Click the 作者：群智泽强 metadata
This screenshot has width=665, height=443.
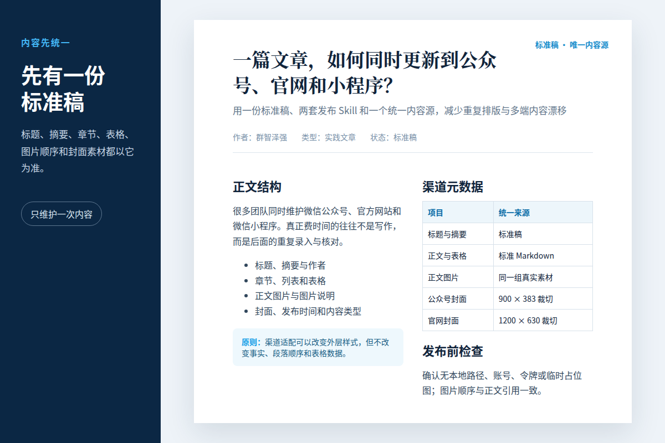point(260,137)
